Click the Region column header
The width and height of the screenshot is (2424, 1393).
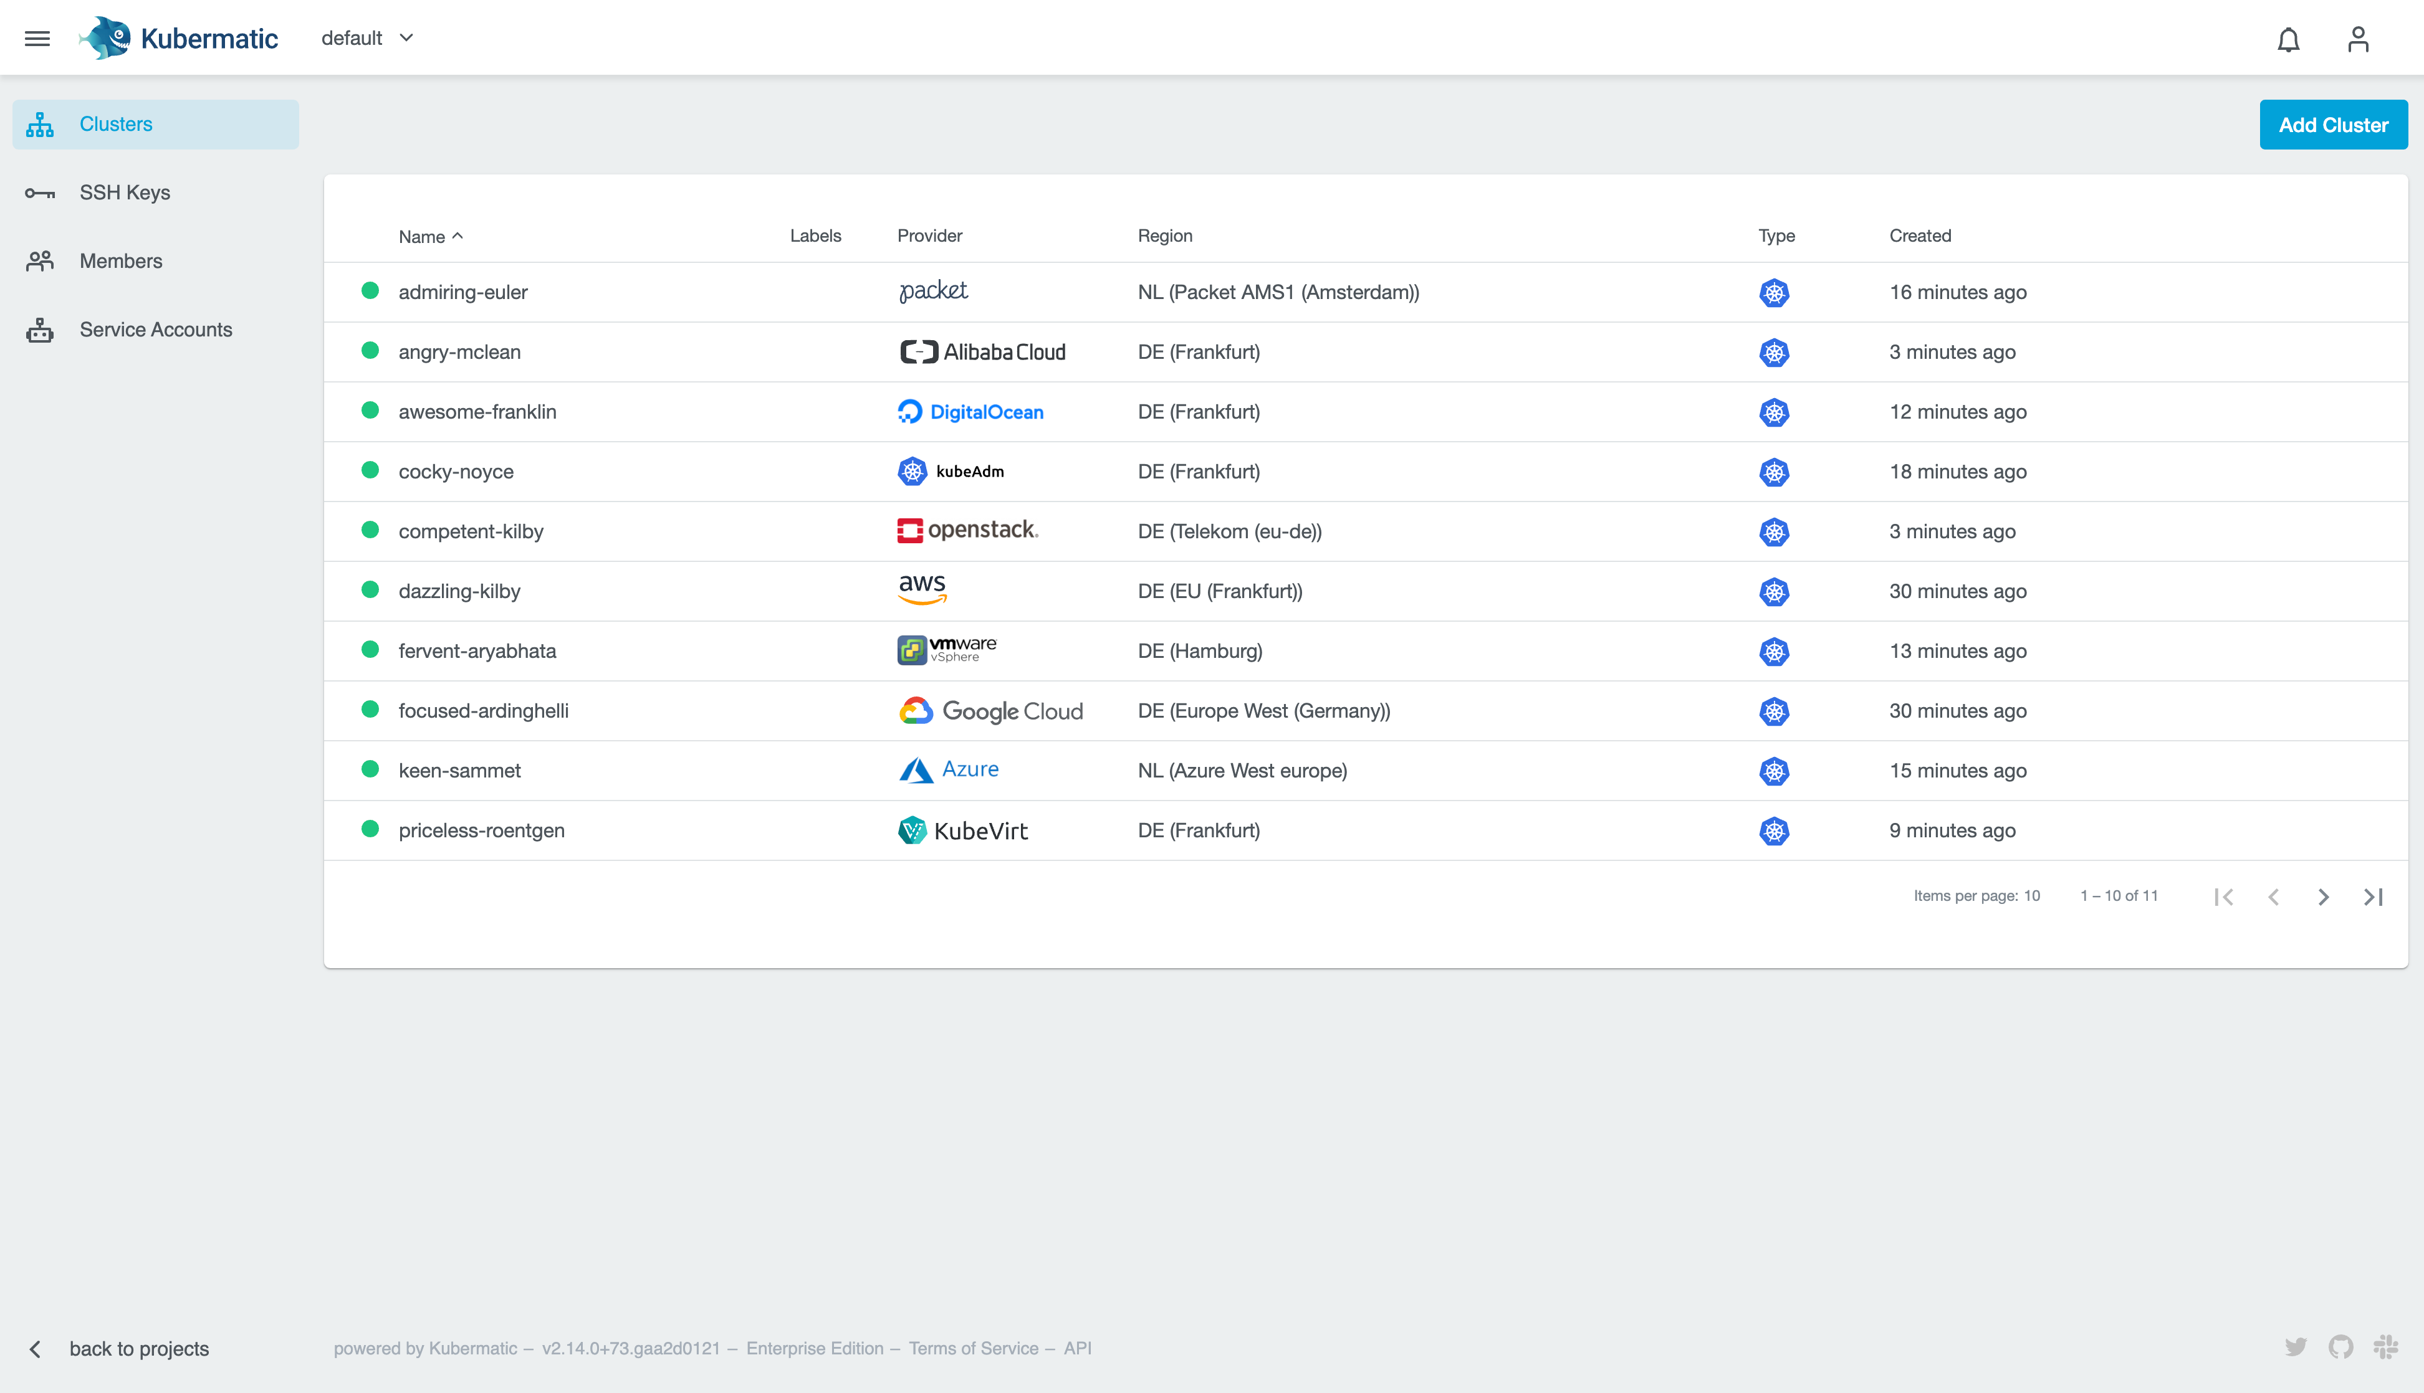pos(1165,235)
